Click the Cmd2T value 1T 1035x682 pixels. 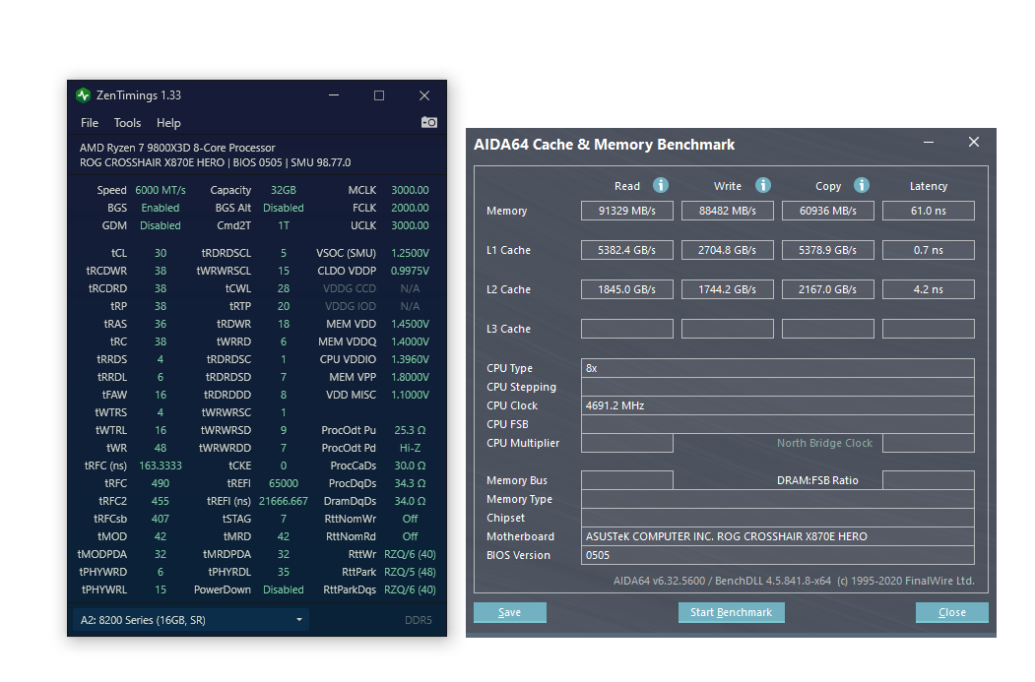(x=284, y=226)
